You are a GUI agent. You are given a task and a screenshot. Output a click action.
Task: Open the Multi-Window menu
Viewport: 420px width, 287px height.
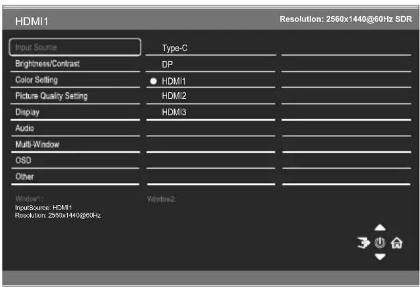pyautogui.click(x=75, y=144)
